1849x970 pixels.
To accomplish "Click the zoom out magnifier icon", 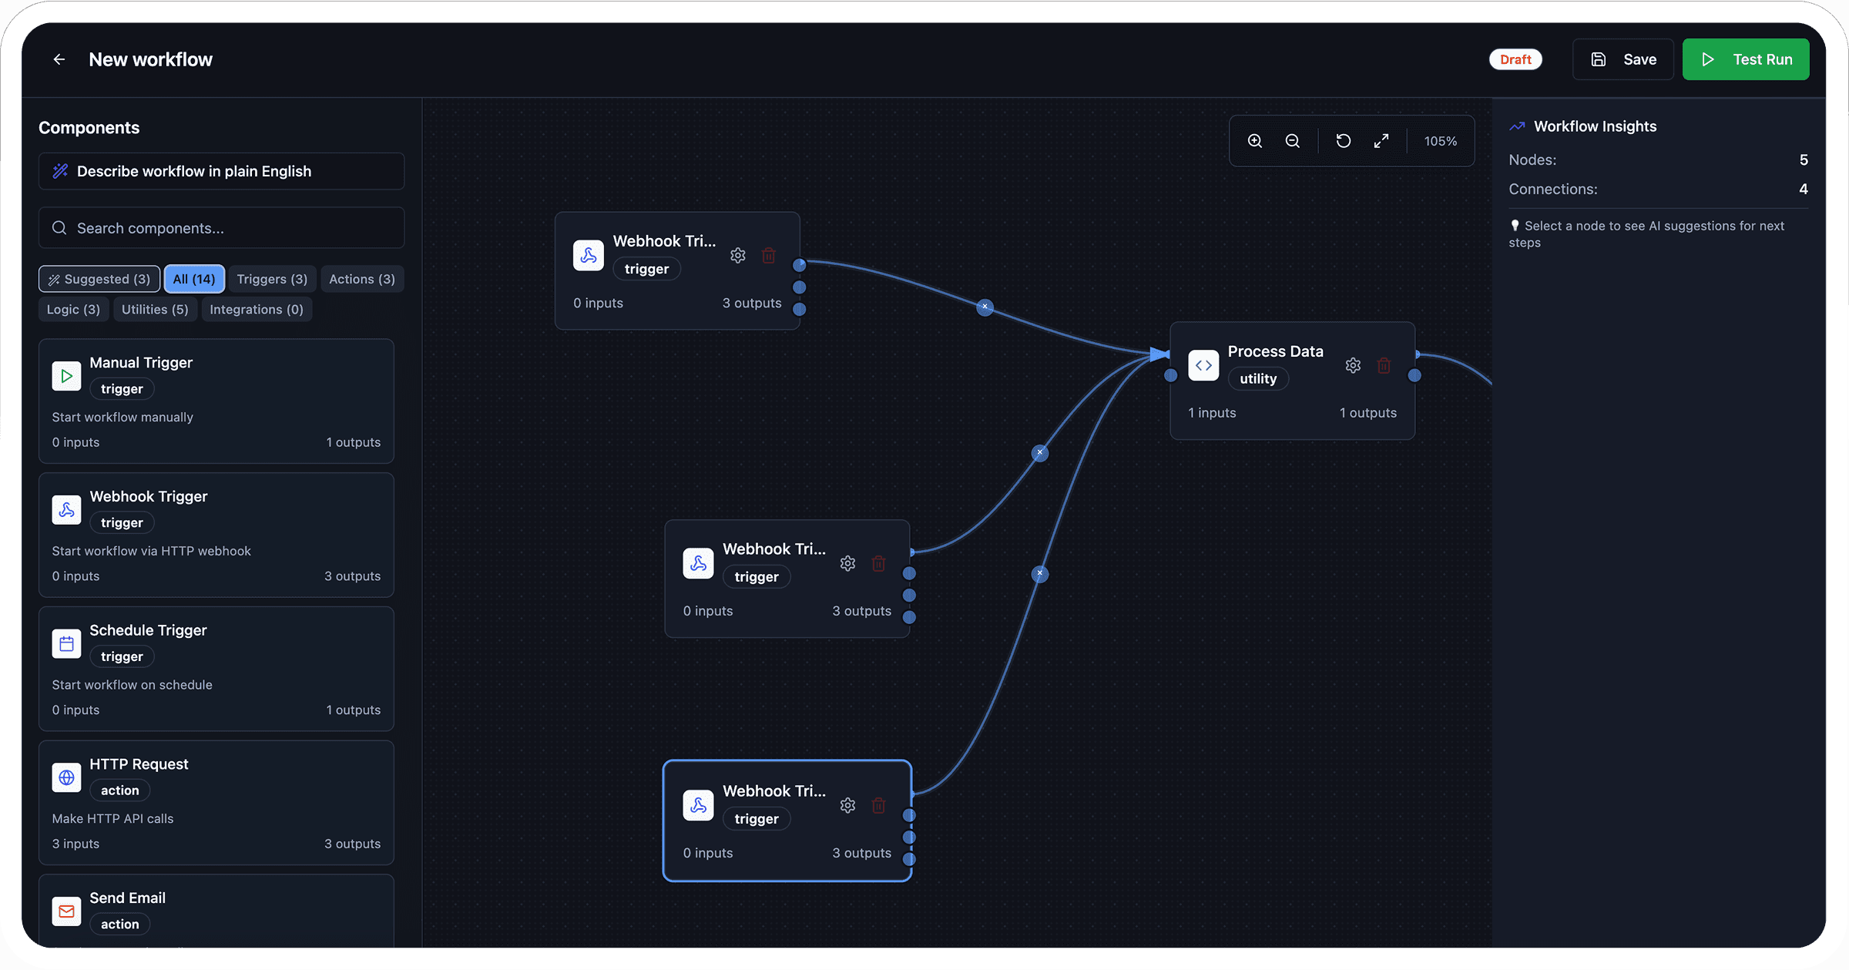I will (1293, 141).
